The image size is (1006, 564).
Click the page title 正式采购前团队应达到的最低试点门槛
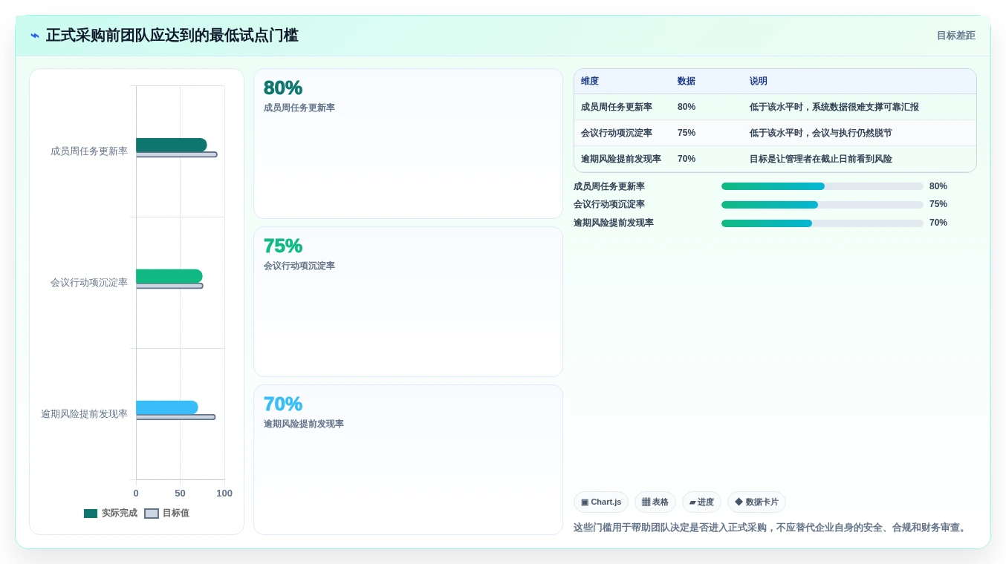[172, 36]
